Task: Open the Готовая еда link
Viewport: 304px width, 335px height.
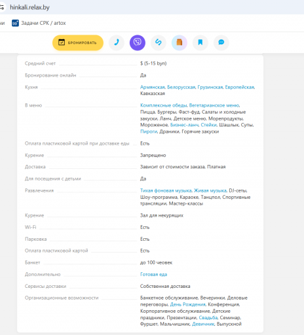Action: pos(153,274)
